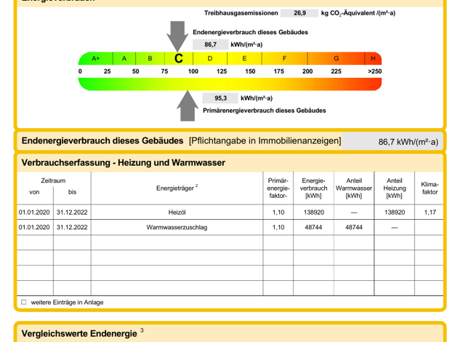Click the 86,7 kWh/(m²·a) Pflichtangabe value
455x342 pixels.
pyautogui.click(x=408, y=141)
